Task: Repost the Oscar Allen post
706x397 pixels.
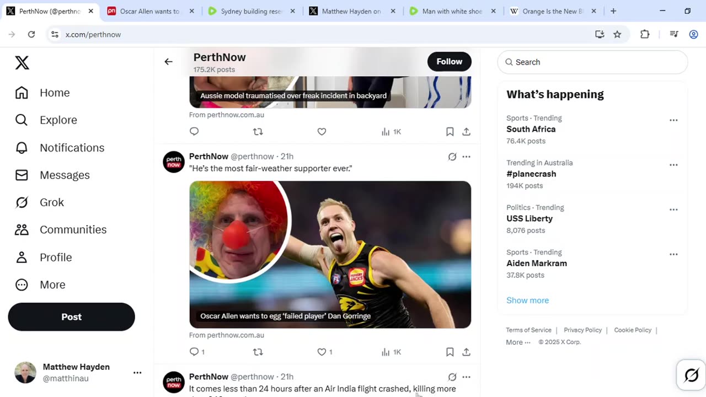Action: coord(258,352)
